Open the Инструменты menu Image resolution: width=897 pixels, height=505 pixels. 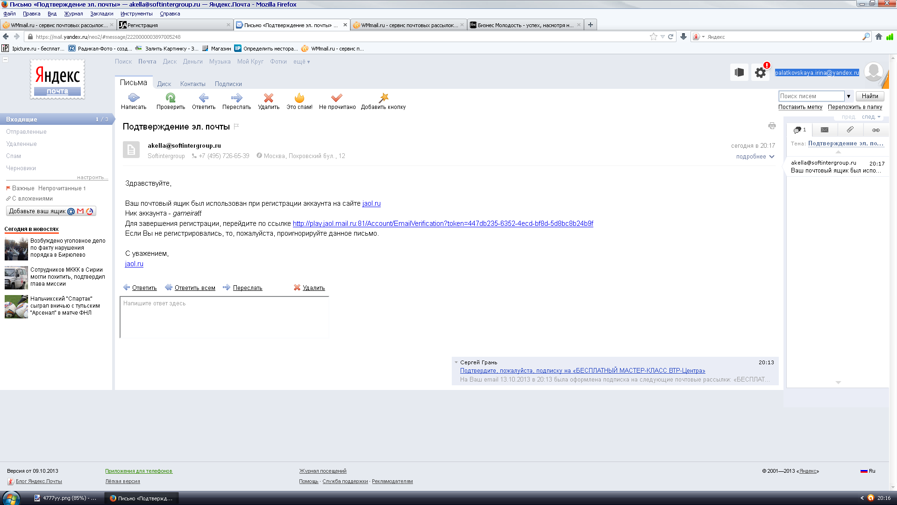(x=136, y=14)
